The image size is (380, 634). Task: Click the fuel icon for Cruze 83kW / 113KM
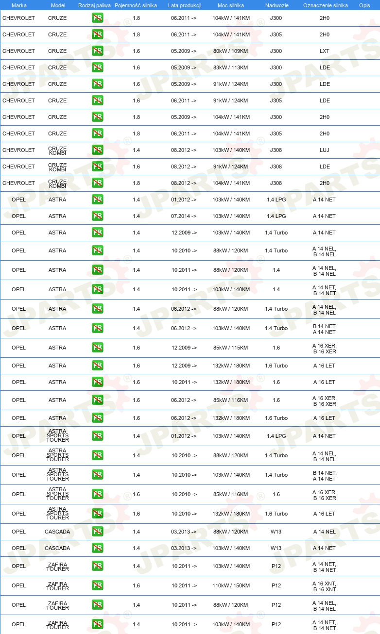pyautogui.click(x=97, y=67)
